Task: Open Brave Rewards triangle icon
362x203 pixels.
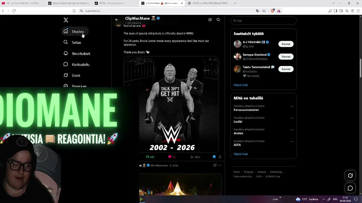Action: click(279, 11)
